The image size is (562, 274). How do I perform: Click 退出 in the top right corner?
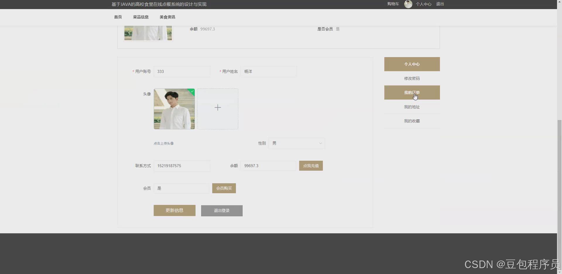(x=440, y=4)
